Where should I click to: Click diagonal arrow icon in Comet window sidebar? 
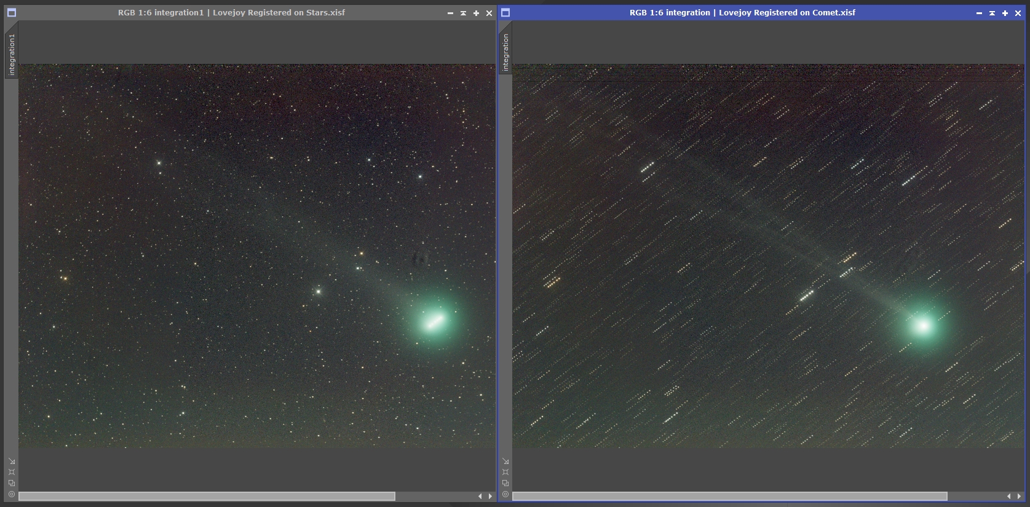click(x=505, y=461)
